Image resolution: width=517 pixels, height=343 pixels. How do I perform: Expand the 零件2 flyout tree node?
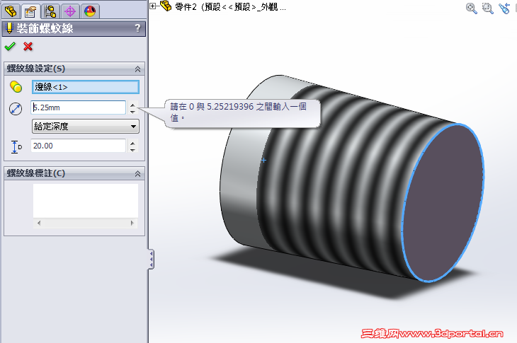tap(152, 6)
